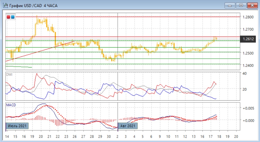Click the 1.2800 price axis label
Screen dimensions: 260x142
coord(248,17)
